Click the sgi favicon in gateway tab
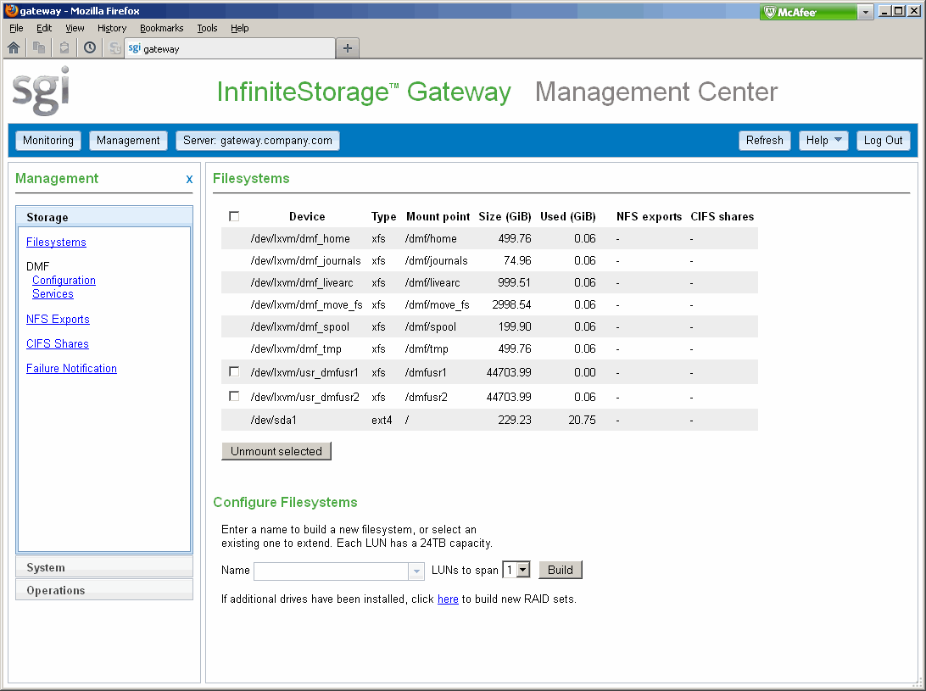 (x=134, y=48)
